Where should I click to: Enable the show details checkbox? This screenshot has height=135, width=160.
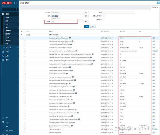tap(103, 19)
